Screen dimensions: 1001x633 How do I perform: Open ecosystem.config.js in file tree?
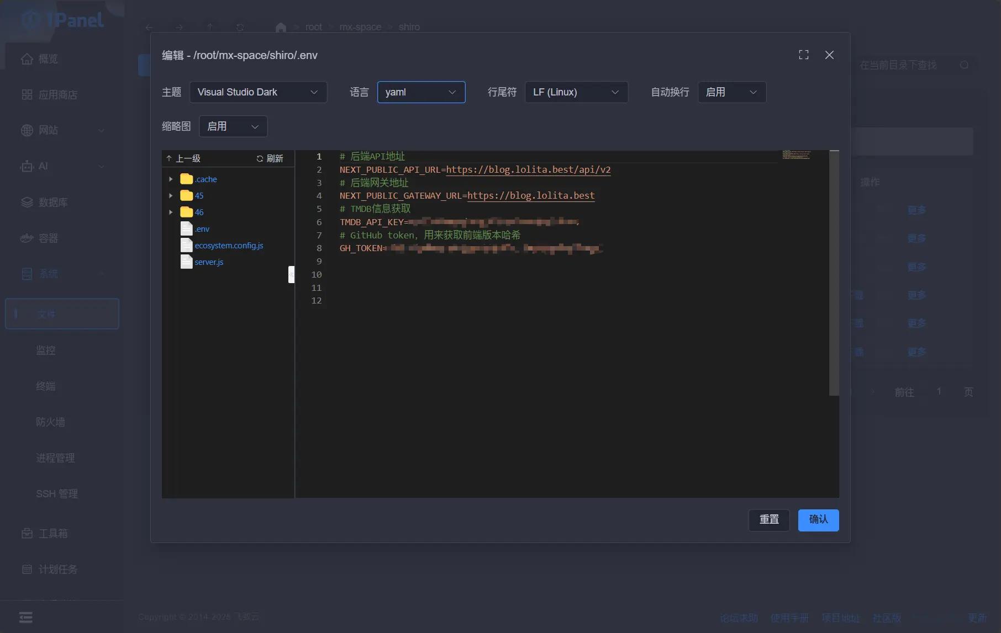click(229, 246)
